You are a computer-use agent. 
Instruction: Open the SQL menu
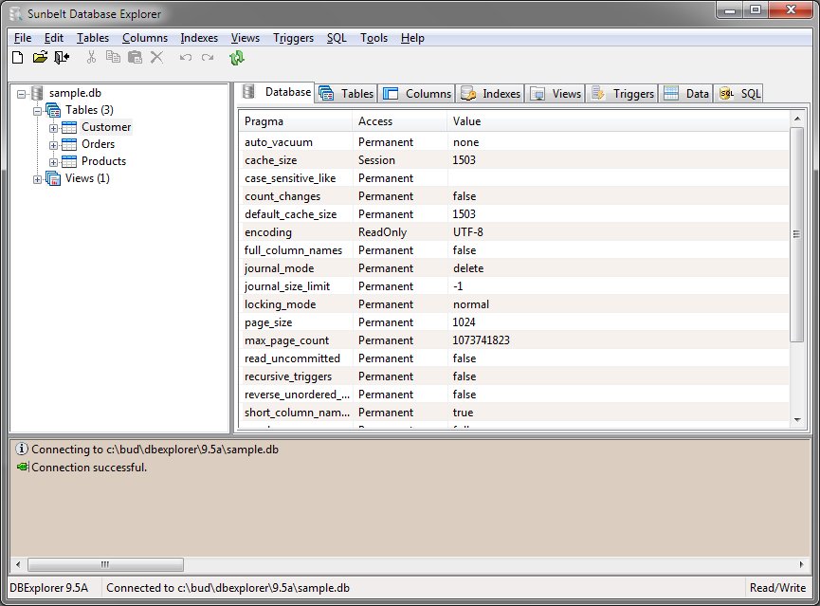click(x=337, y=38)
